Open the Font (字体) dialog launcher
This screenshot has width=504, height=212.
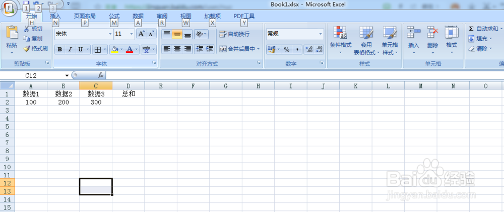pos(154,63)
